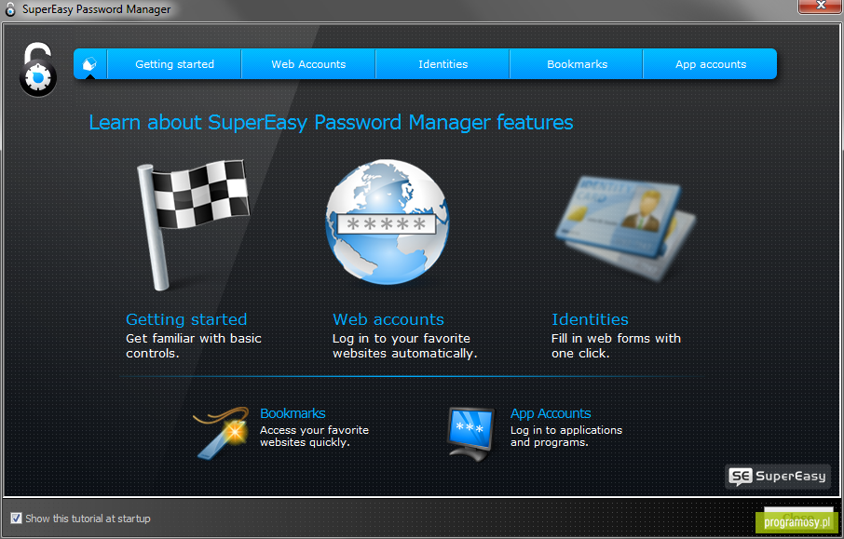Uncheck Show this tutorial at startup
The image size is (844, 539).
pos(16,519)
